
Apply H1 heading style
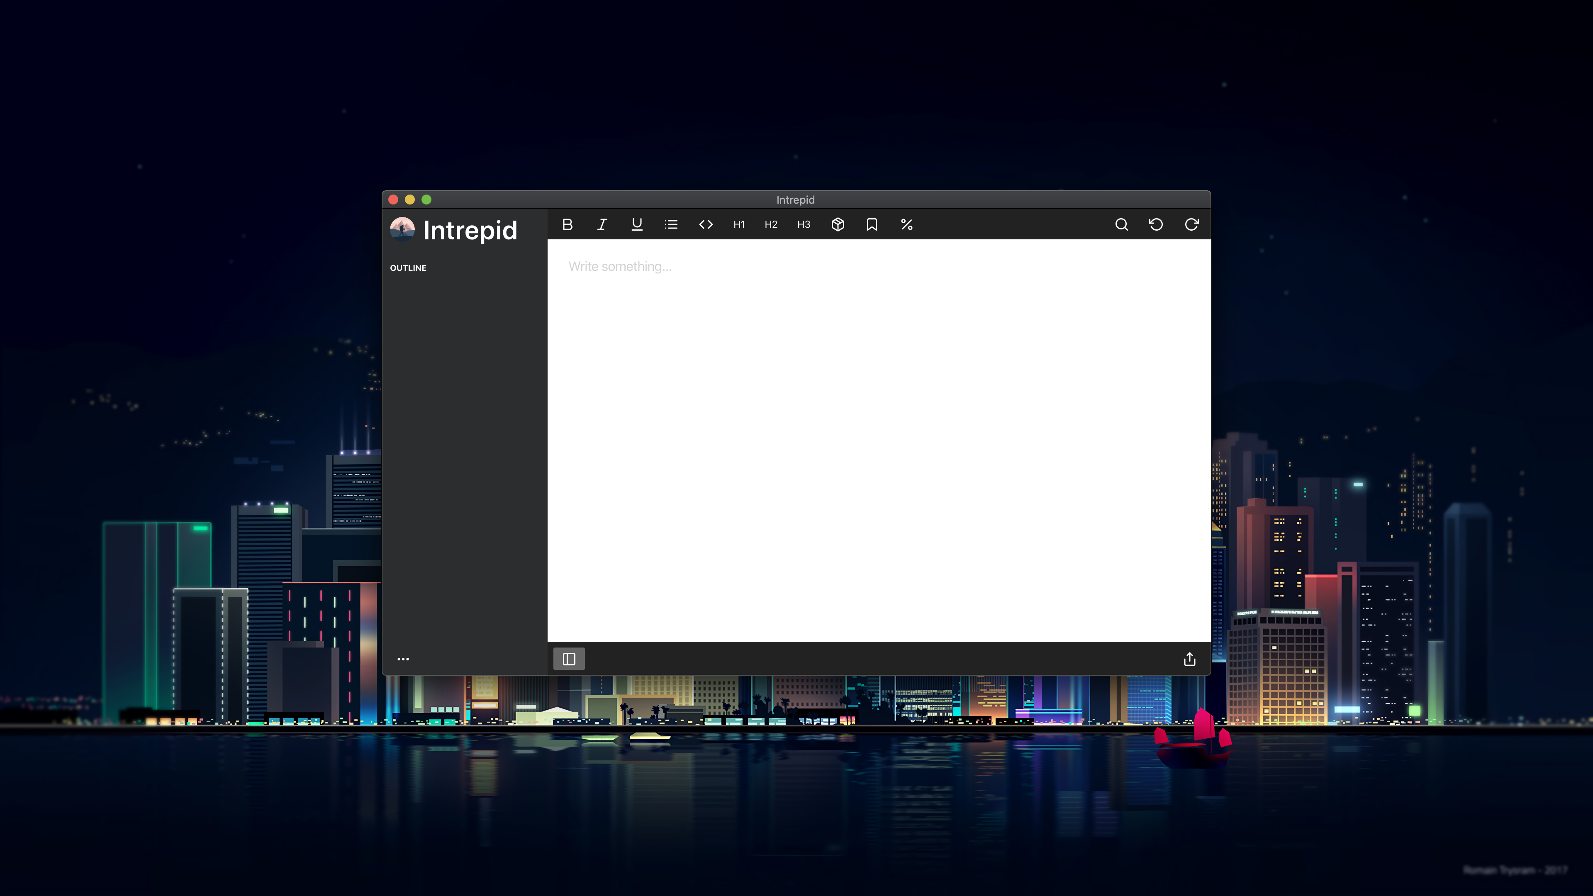coord(739,224)
